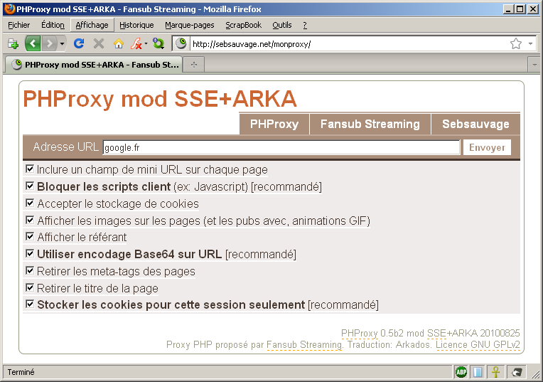The image size is (543, 382).
Task: Open a new tab with plus button
Action: [193, 64]
